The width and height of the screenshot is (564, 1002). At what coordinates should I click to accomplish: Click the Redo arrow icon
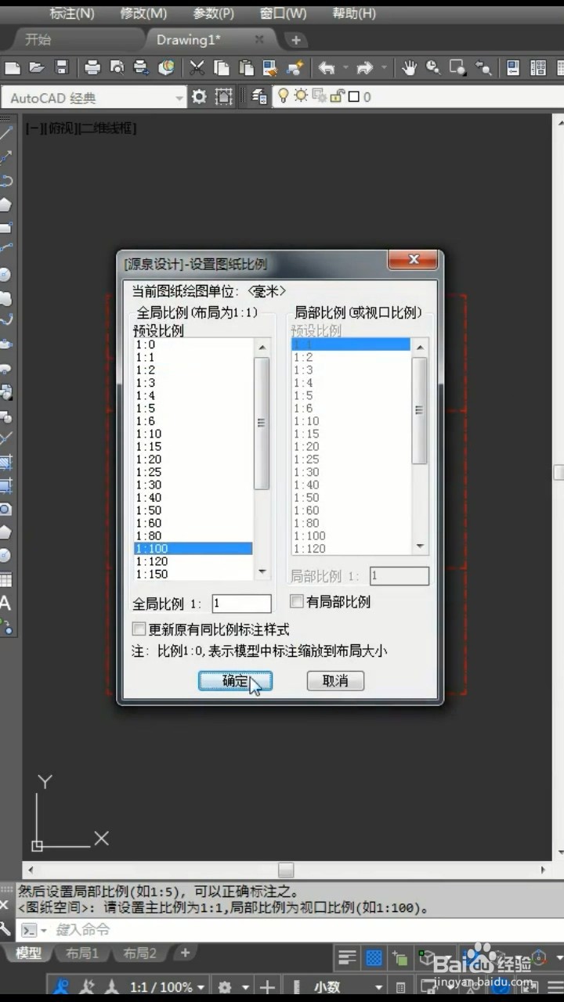pyautogui.click(x=364, y=68)
